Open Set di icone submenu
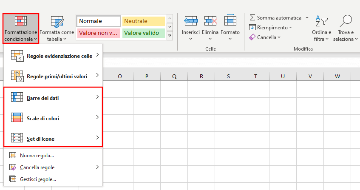 [53, 139]
